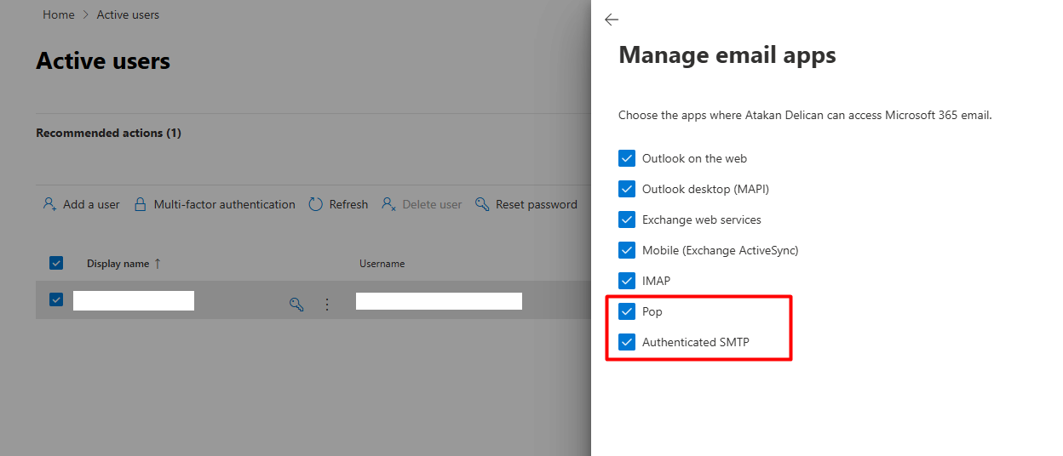Toggle the Outlook desktop (MAPI) checkbox

pyautogui.click(x=627, y=189)
